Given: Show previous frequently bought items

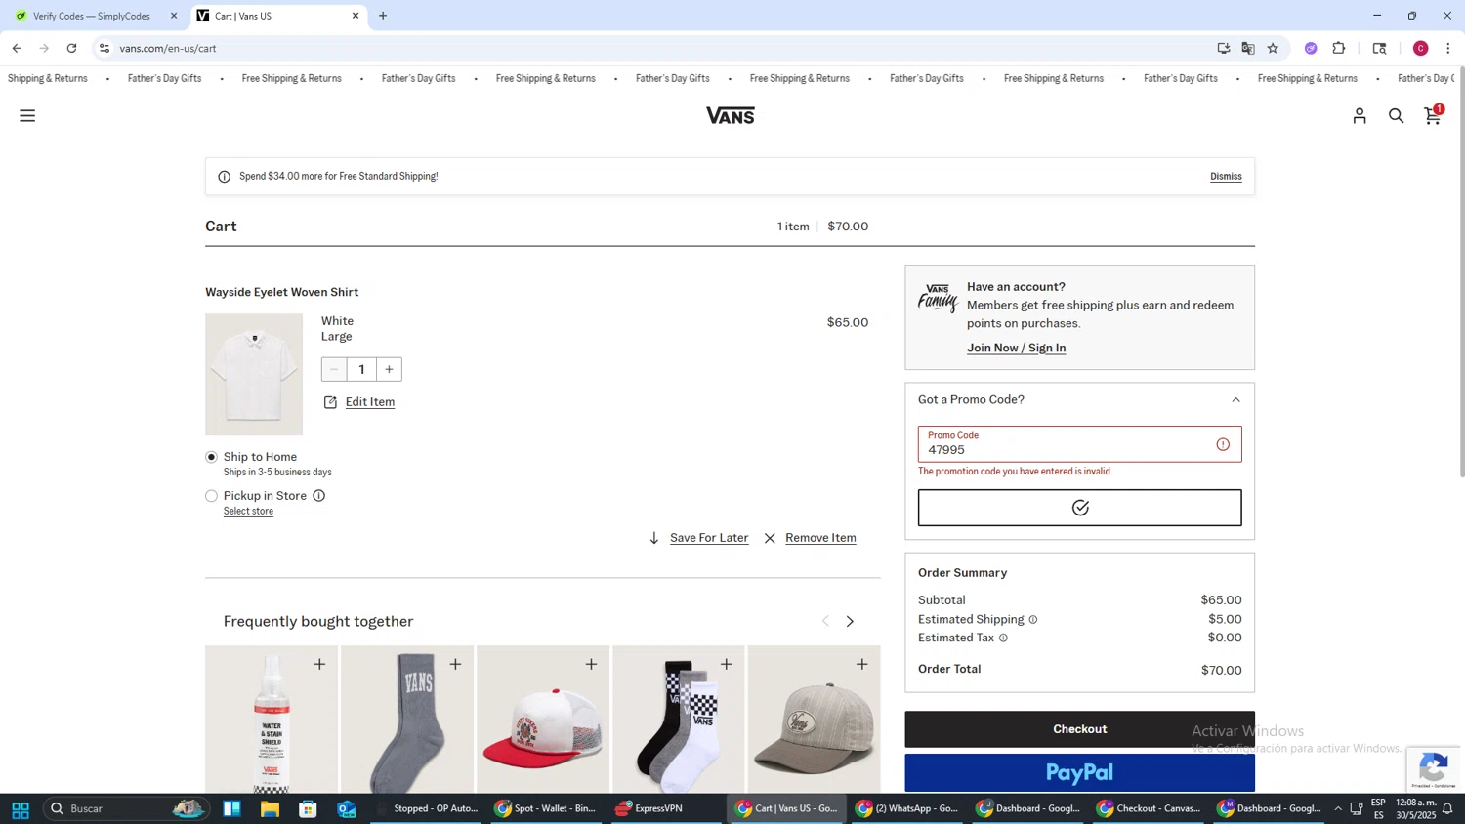Looking at the screenshot, I should [x=825, y=621].
